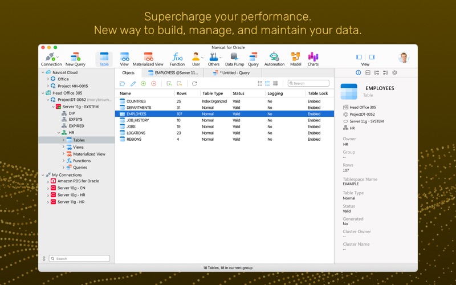Select the JOB_HISTORY table row
Screen dimensions: 456x285
tap(225, 120)
